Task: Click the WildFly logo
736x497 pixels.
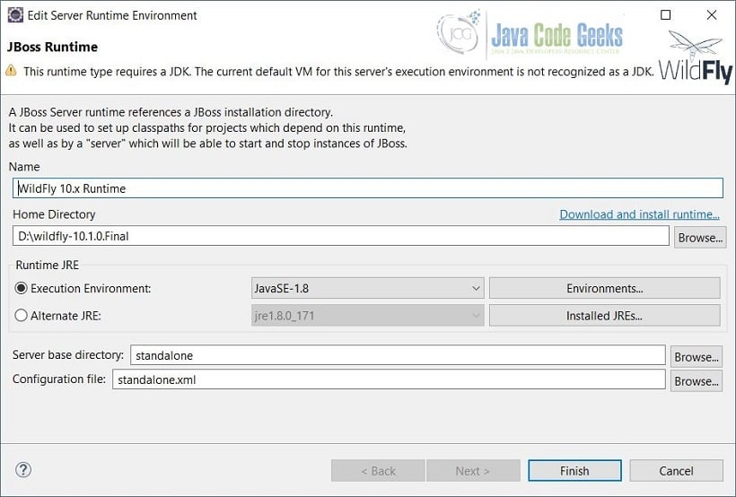Action: pyautogui.click(x=696, y=58)
